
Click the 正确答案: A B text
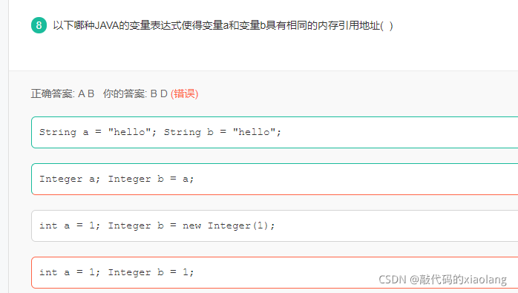pos(62,93)
